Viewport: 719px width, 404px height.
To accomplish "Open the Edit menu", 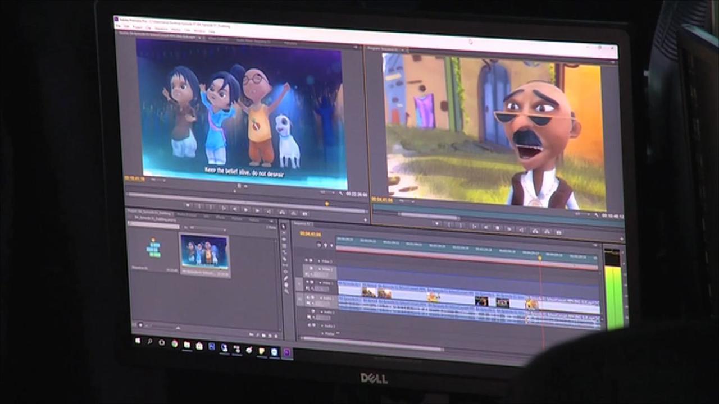I will pos(126,26).
